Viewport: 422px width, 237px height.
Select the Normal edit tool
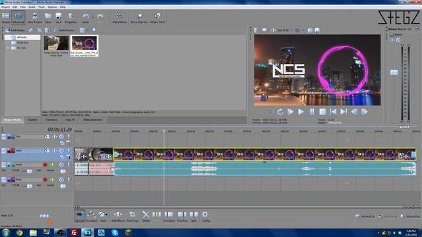80,217
